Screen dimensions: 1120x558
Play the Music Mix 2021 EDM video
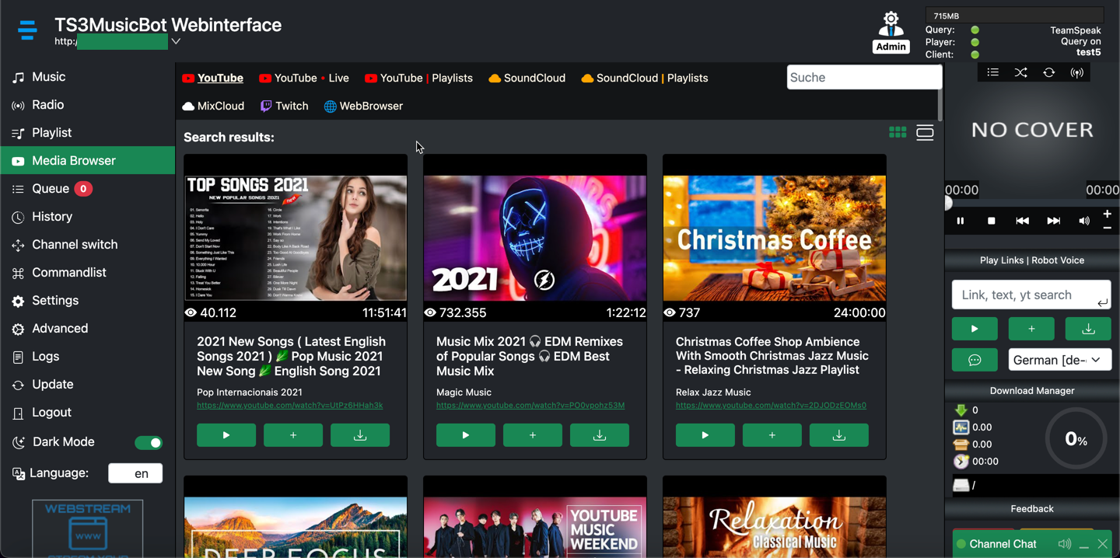(x=466, y=435)
